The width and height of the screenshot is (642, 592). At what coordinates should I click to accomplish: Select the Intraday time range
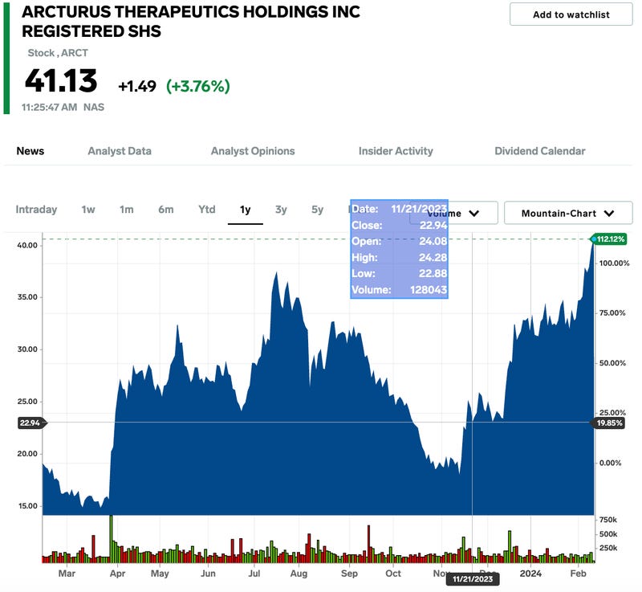pos(37,210)
